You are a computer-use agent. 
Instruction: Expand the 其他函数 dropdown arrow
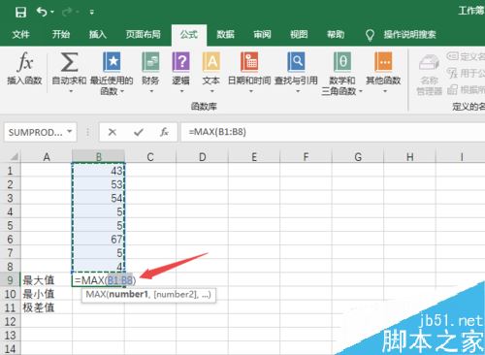[x=385, y=91]
